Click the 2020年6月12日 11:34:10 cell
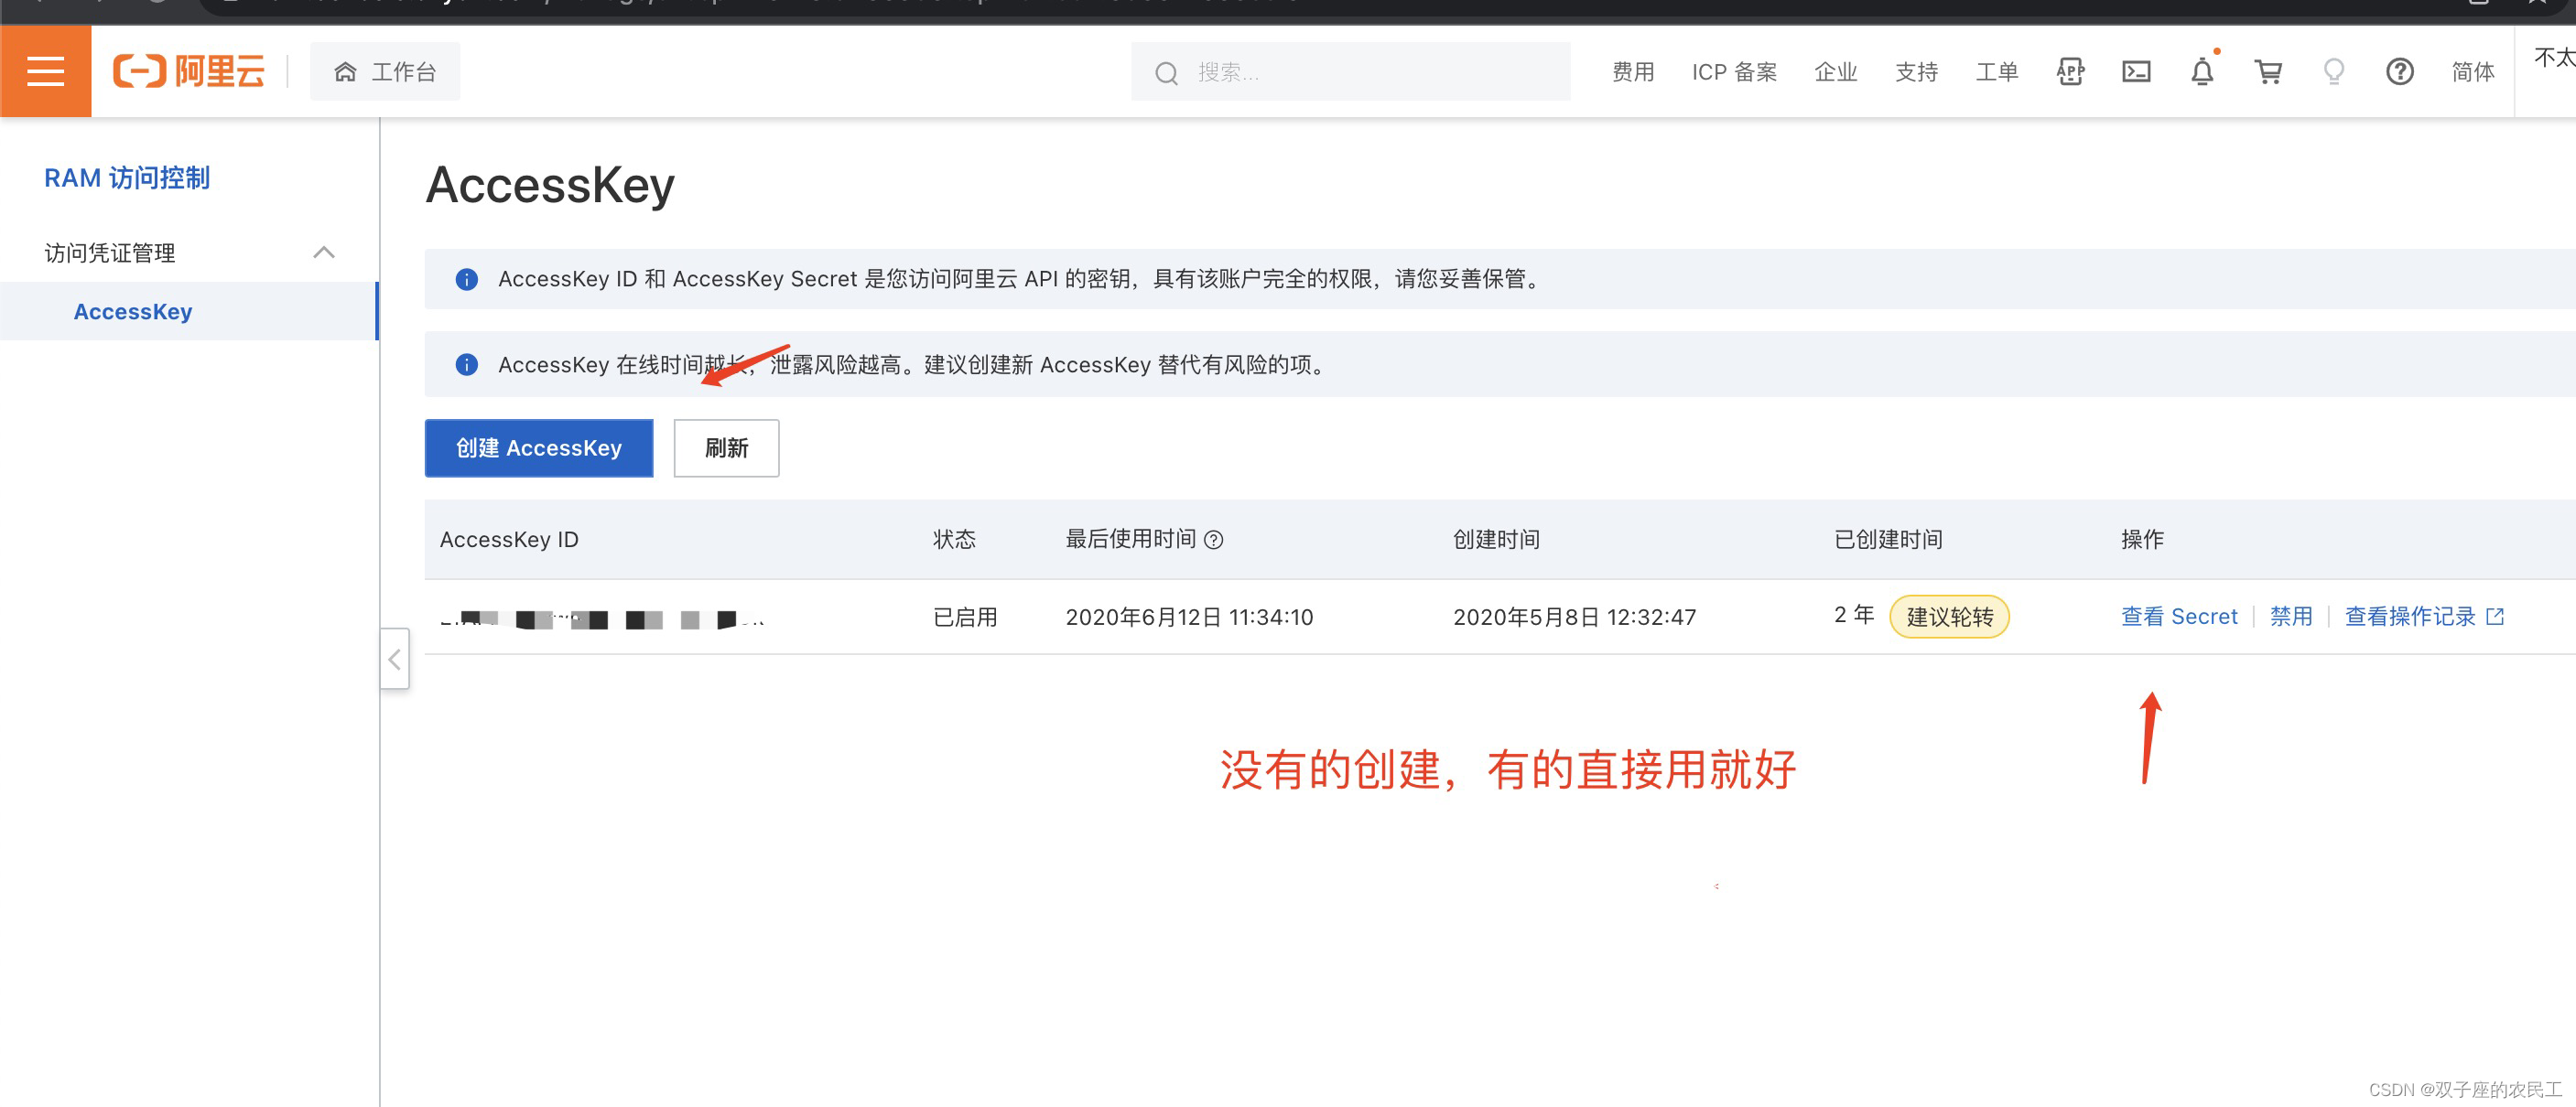The height and width of the screenshot is (1107, 2576). [1189, 618]
